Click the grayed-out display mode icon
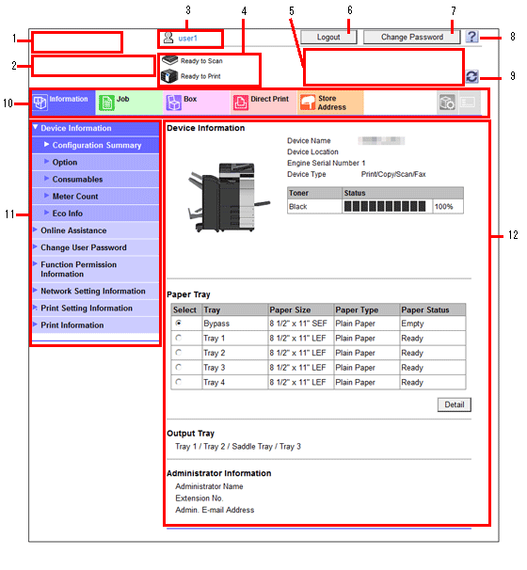The image size is (527, 570). (x=468, y=103)
